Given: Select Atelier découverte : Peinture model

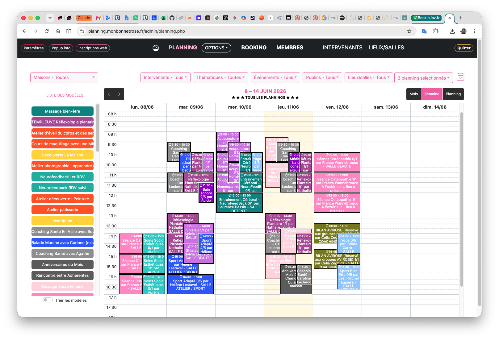Looking at the screenshot, I should [x=62, y=199].
